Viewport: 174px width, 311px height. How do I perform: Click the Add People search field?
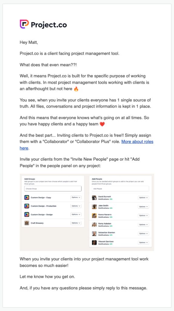[x=120, y=189]
